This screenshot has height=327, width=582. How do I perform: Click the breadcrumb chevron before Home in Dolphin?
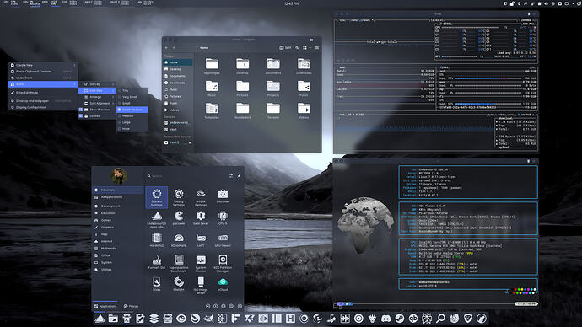(x=197, y=48)
